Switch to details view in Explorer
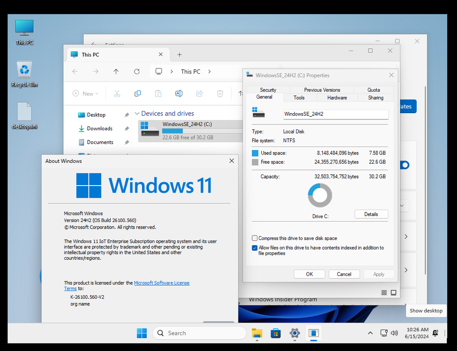 pyautogui.click(x=384, y=293)
